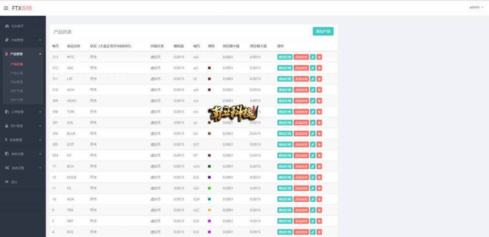489x237 pixels.
Task: Toggle market closed for ACH via 点击休市
Action: click(x=301, y=90)
